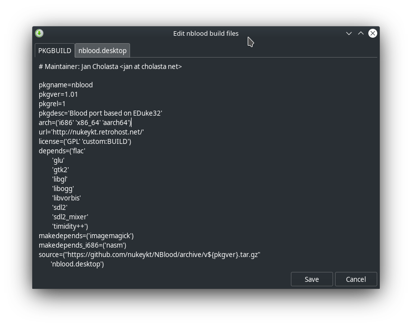Click the arch=('i686' 'x86_64' 'aarch64') line
The height and width of the screenshot is (327, 412).
pos(85,123)
